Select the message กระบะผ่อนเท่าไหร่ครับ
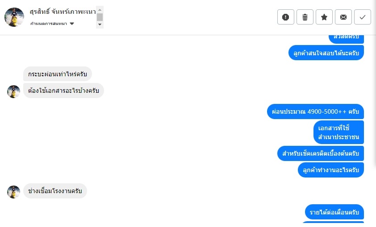 point(58,74)
